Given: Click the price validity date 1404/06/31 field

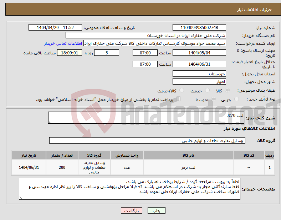Looking at the screenshot, I should (x=199, y=64).
